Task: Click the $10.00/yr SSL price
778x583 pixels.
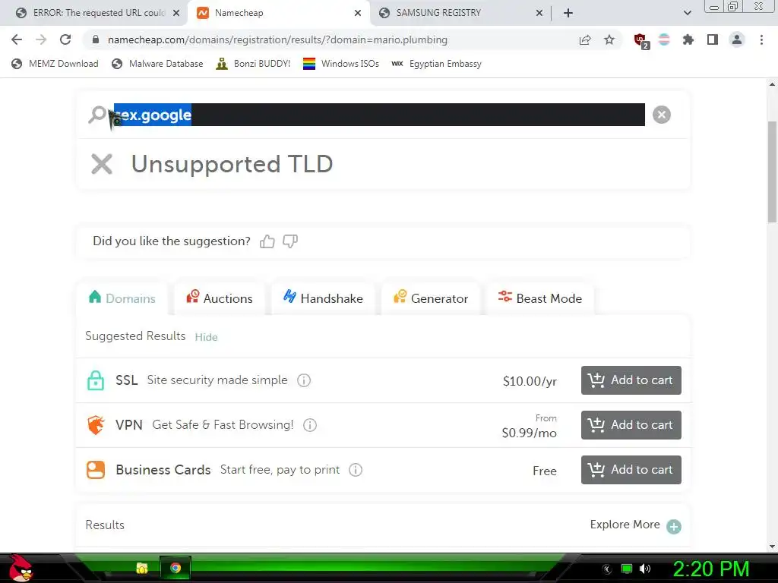Action: 530,381
